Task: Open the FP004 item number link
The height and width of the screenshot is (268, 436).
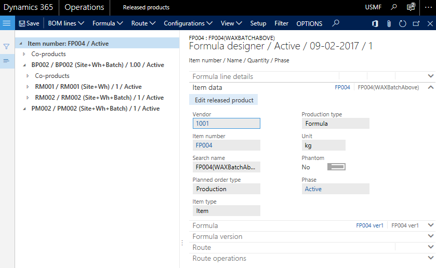Action: tap(204, 145)
